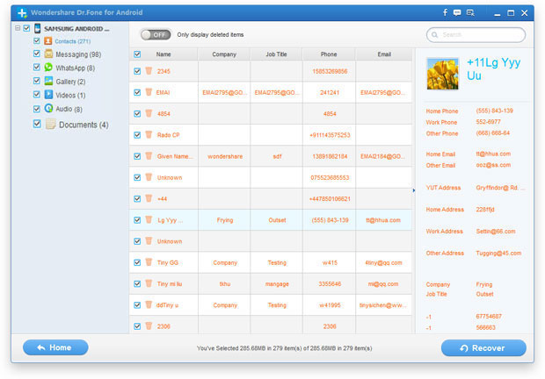Screen dimensions: 545x379
Task: Click trash icon on Given Name row
Action: (x=149, y=156)
